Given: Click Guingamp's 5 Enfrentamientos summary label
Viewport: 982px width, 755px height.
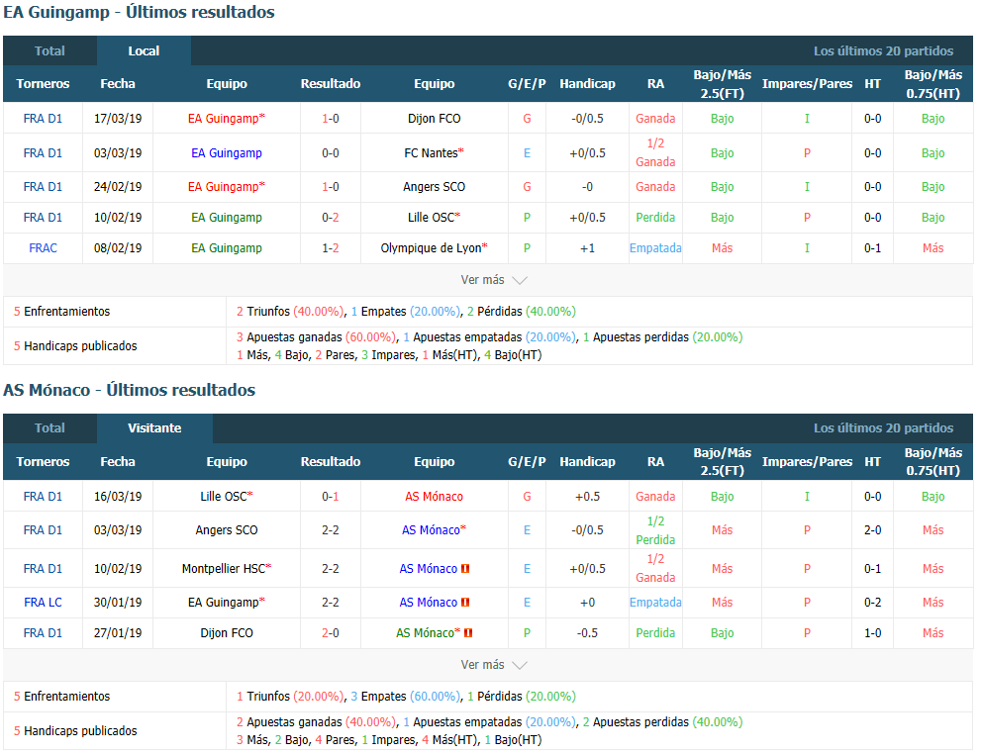Looking at the screenshot, I should (x=61, y=311).
